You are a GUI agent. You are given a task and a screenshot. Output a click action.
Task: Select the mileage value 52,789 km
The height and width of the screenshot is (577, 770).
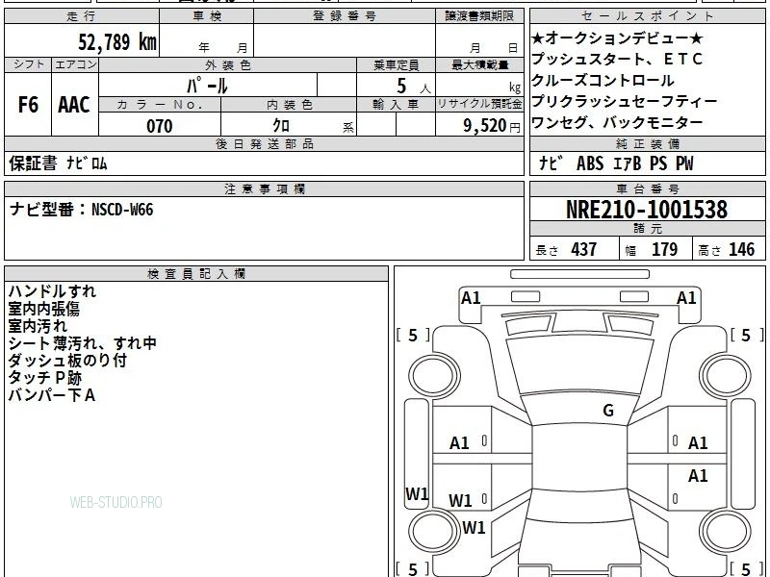coord(117,41)
